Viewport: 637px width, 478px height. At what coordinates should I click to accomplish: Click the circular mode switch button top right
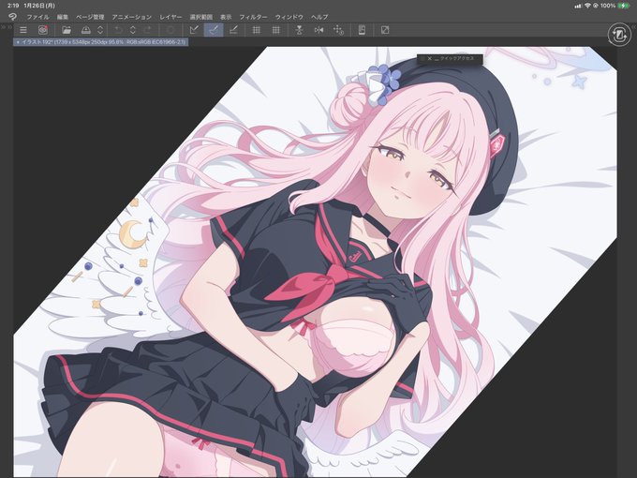click(x=619, y=35)
